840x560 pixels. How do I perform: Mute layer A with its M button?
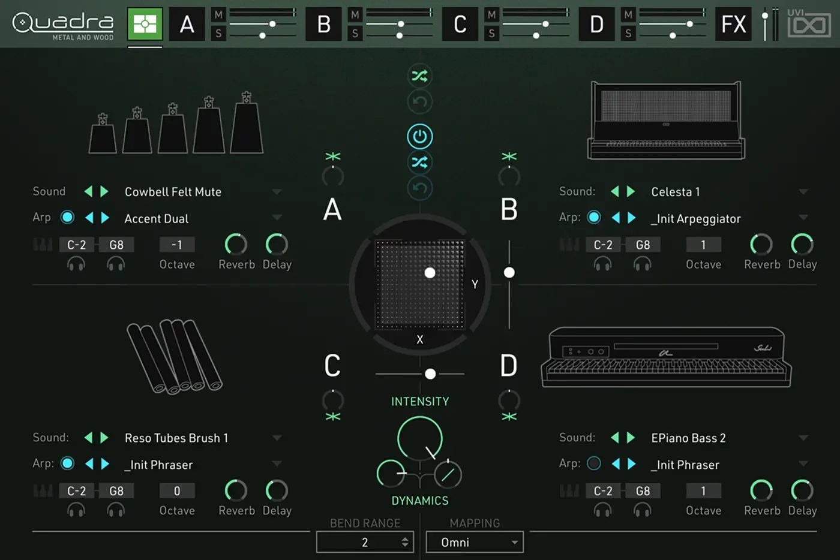click(x=218, y=14)
